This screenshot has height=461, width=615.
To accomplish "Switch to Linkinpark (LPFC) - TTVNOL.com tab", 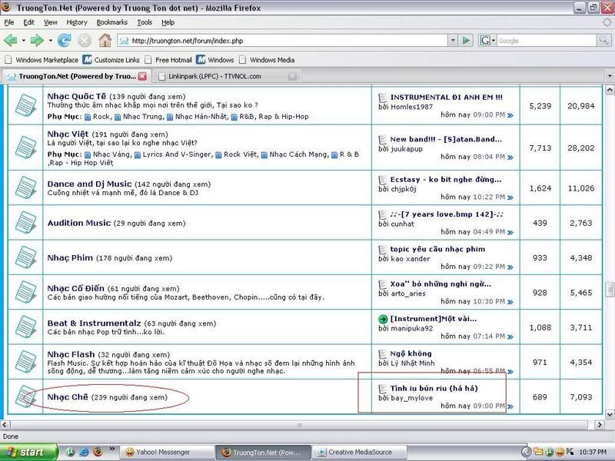I will click(x=228, y=76).
